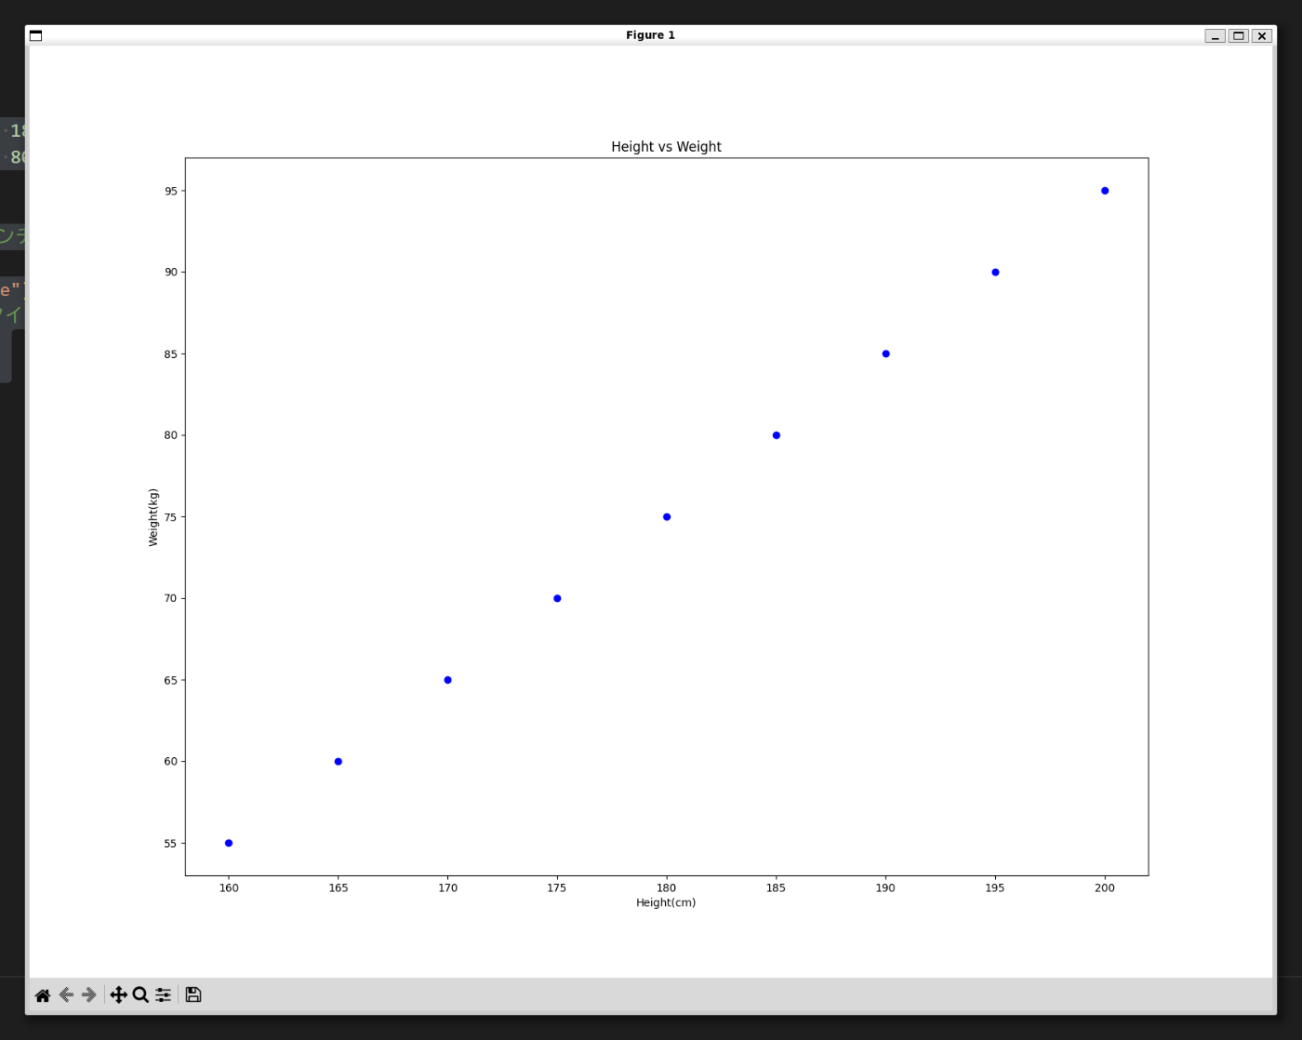Save the figure with the floppy disk icon
Screen dimensions: 1302x1040
(193, 995)
